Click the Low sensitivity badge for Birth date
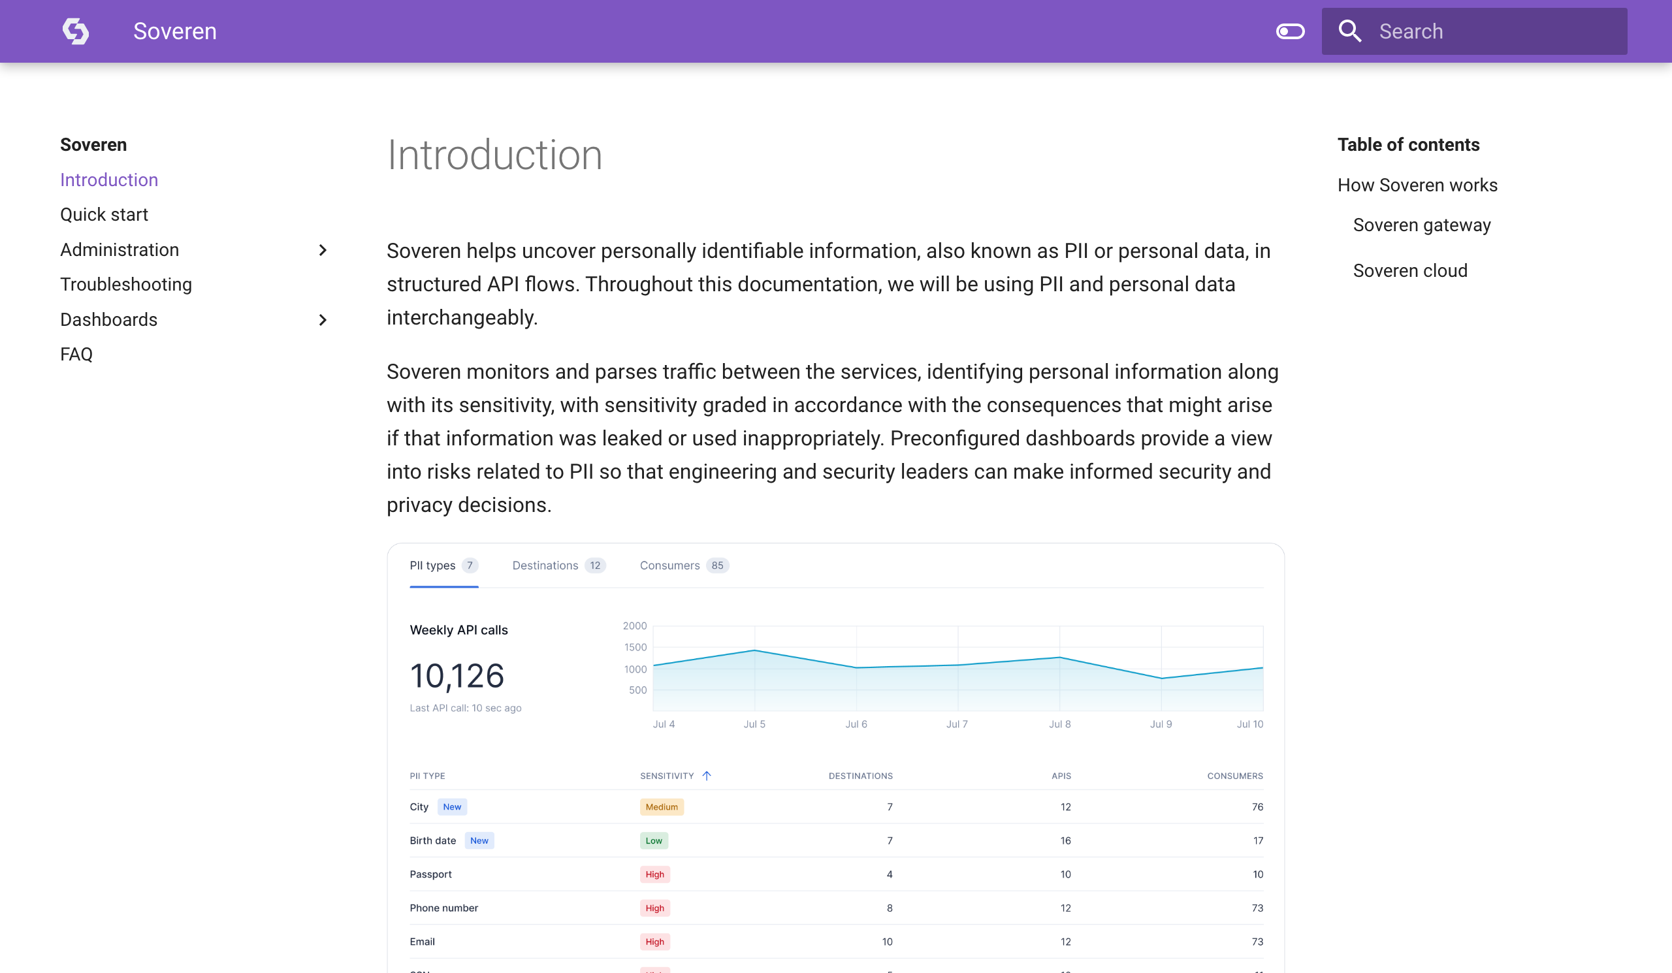This screenshot has height=973, width=1672. pos(654,840)
